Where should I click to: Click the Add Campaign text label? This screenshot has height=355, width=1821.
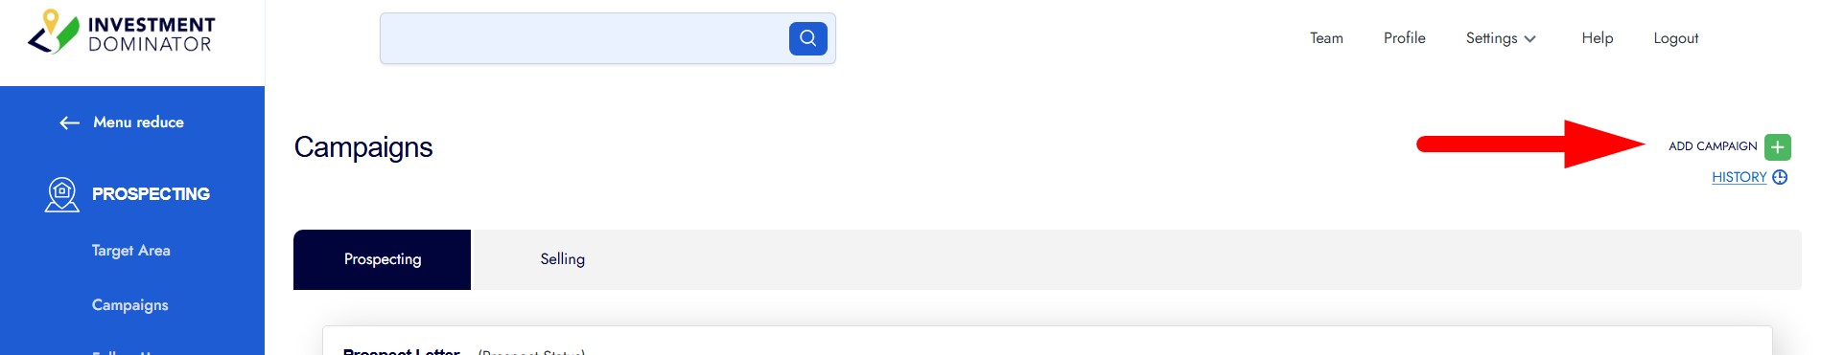pos(1713,146)
